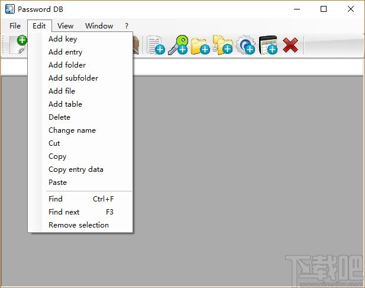Click the Password DB app icon in title bar

pyautogui.click(x=10, y=9)
